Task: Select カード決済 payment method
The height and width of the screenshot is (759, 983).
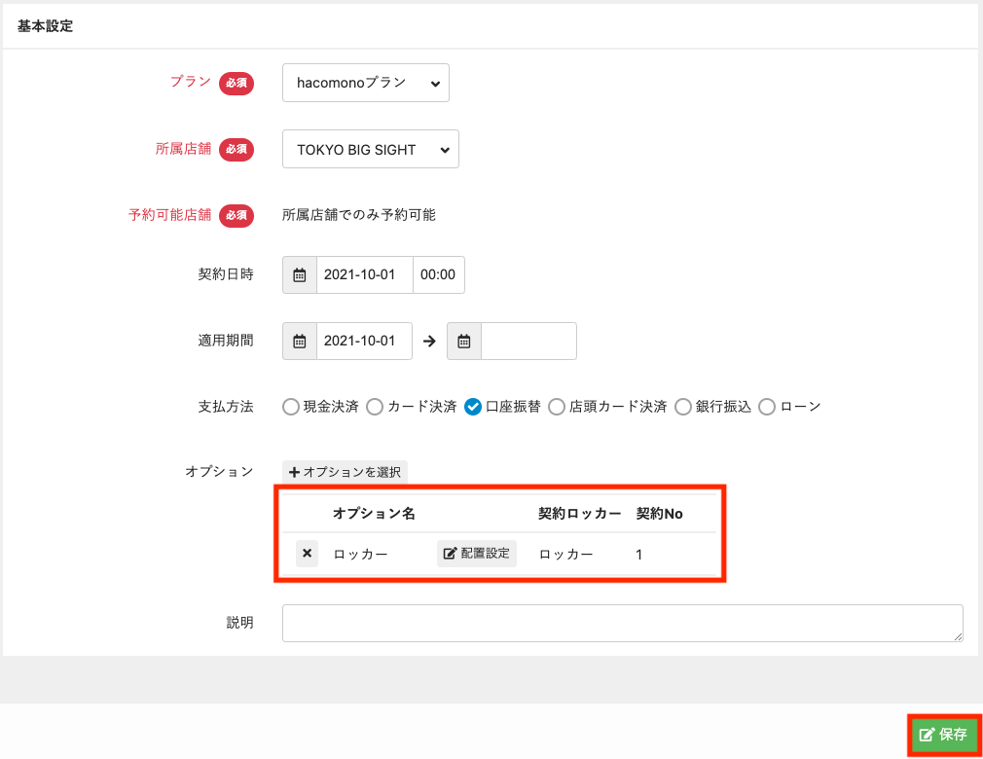Action: pyautogui.click(x=375, y=407)
